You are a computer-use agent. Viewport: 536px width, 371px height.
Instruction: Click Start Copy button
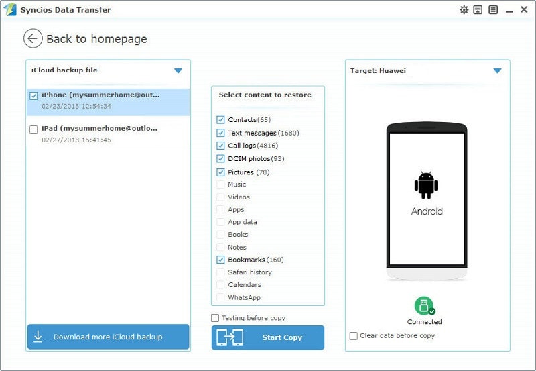point(267,337)
